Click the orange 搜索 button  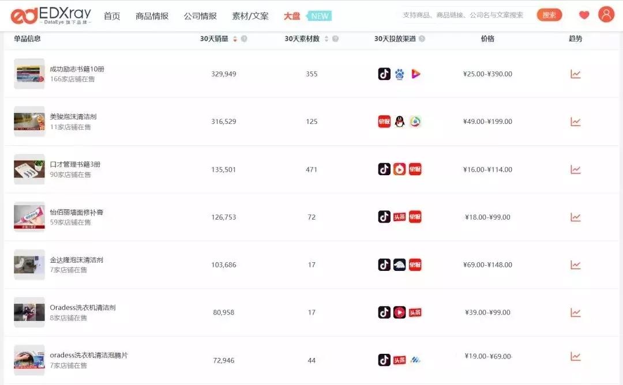[x=550, y=15]
